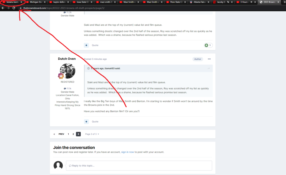Close the Penn State tab
The height and width of the screenshot is (175, 286).
coord(185,2)
